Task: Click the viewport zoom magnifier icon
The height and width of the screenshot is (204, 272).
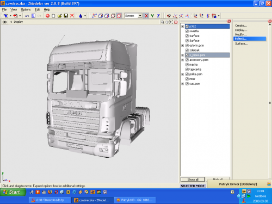Action: click(163, 22)
